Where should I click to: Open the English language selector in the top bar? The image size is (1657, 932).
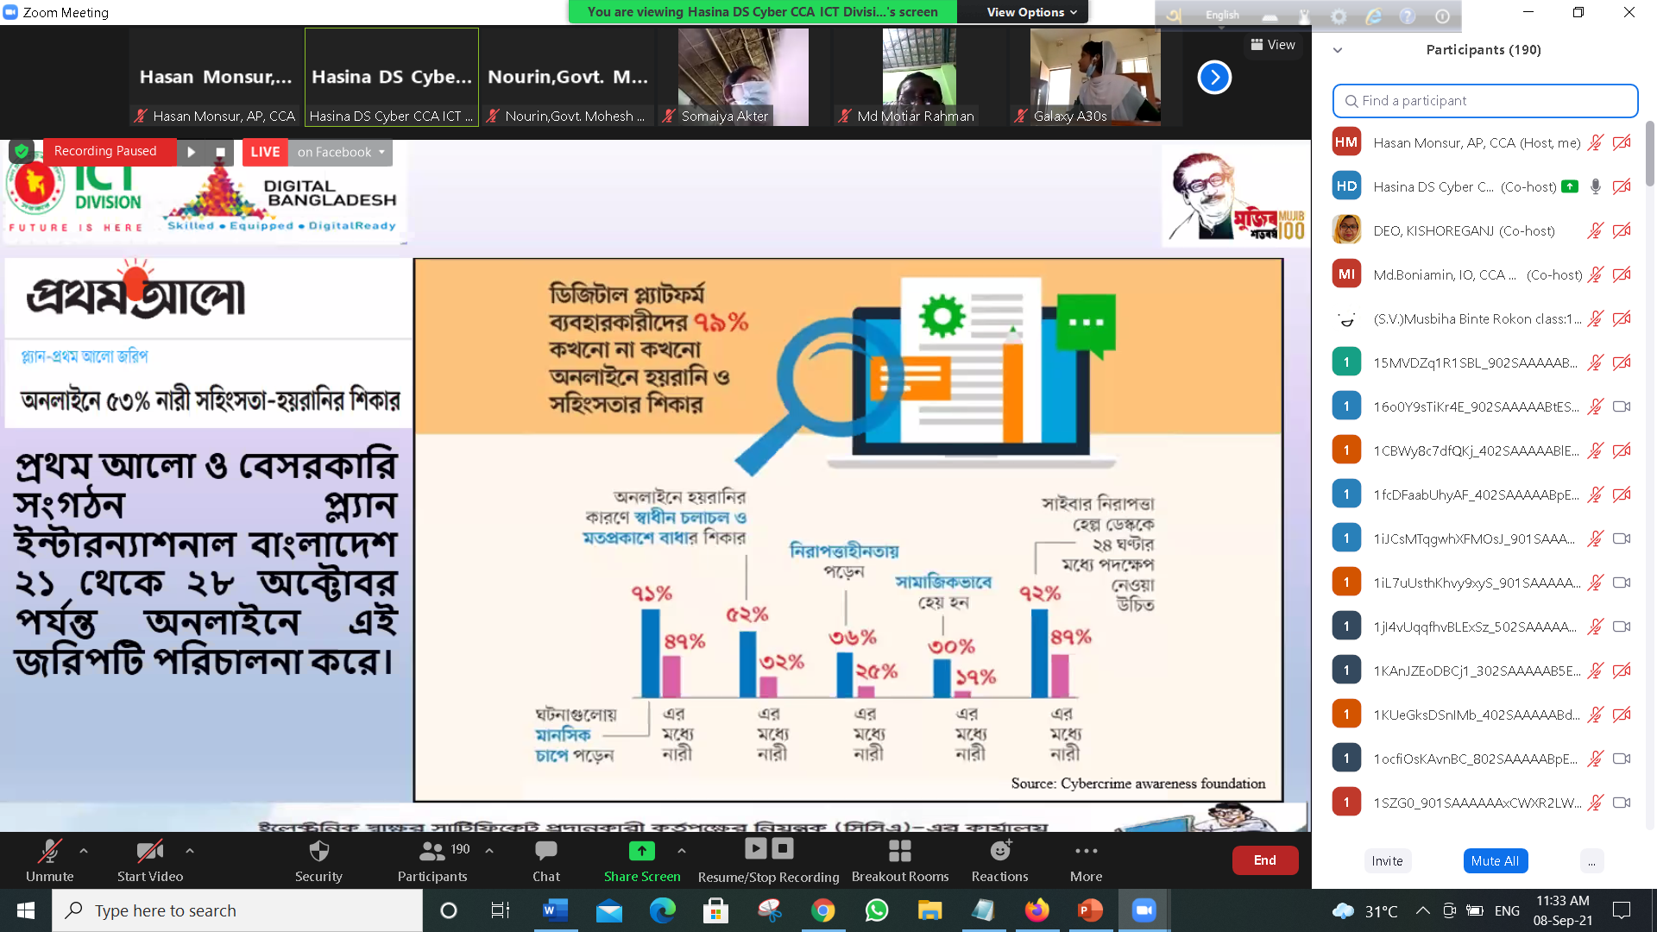point(1222,16)
